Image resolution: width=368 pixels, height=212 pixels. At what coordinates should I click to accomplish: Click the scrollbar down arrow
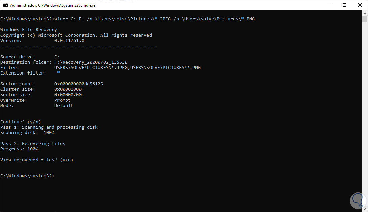365,209
